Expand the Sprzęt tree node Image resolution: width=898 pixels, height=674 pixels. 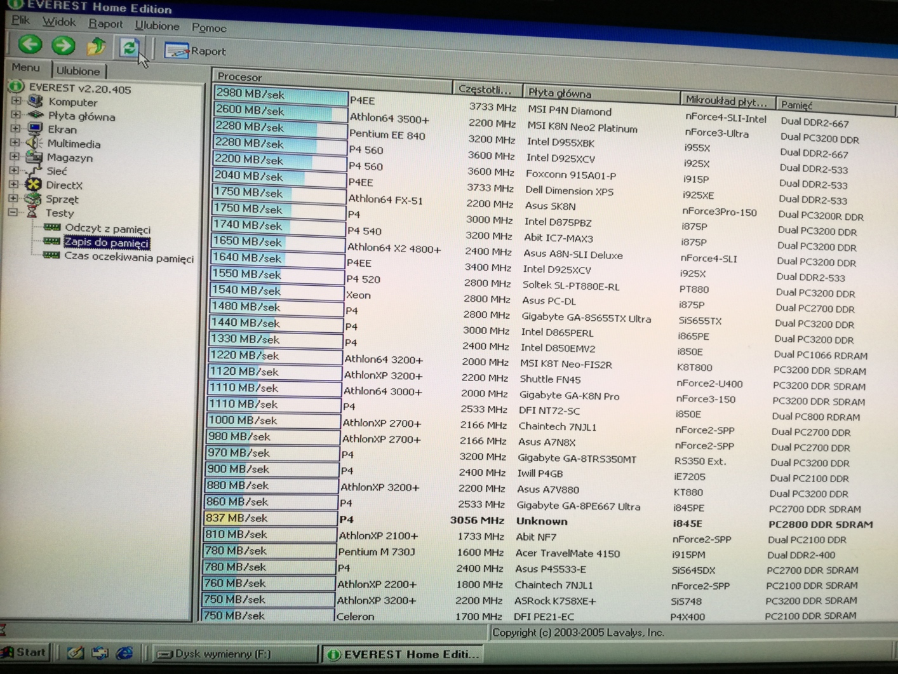13,198
